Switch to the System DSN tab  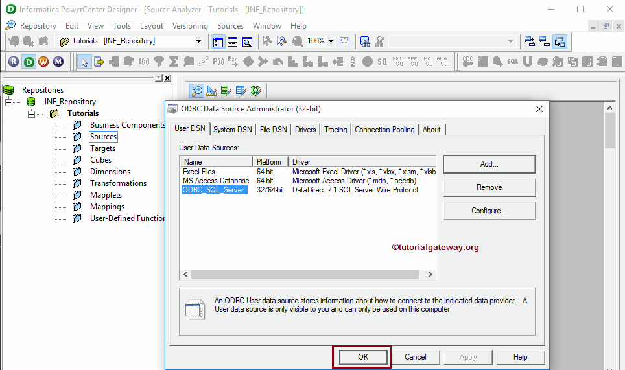pyautogui.click(x=232, y=130)
